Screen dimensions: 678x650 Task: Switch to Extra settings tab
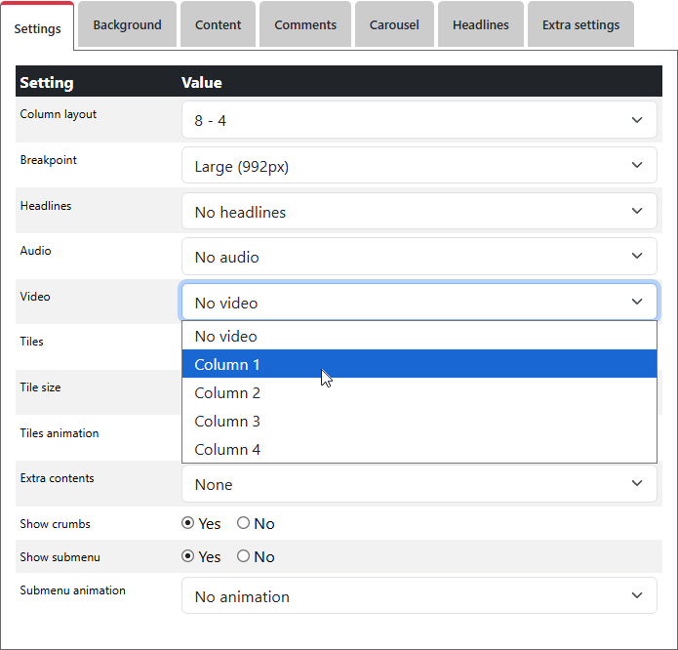tap(580, 25)
